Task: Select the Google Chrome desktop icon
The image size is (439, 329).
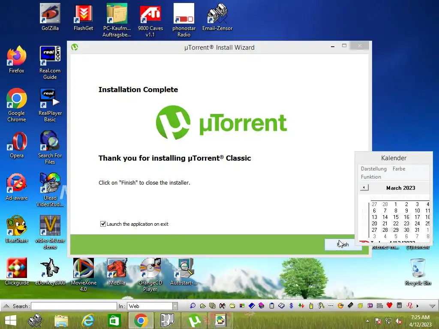Action: point(17,105)
